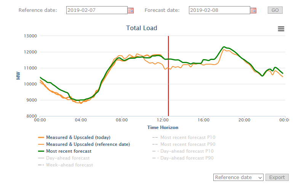The height and width of the screenshot is (184, 307).
Task: Click the Export button
Action: click(277, 177)
